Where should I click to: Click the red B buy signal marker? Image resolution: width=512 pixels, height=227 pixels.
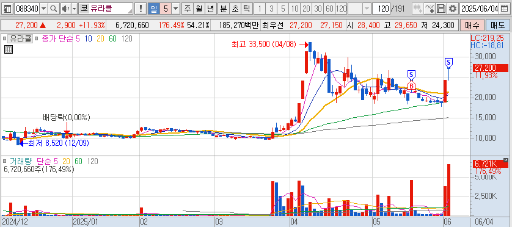(411, 86)
